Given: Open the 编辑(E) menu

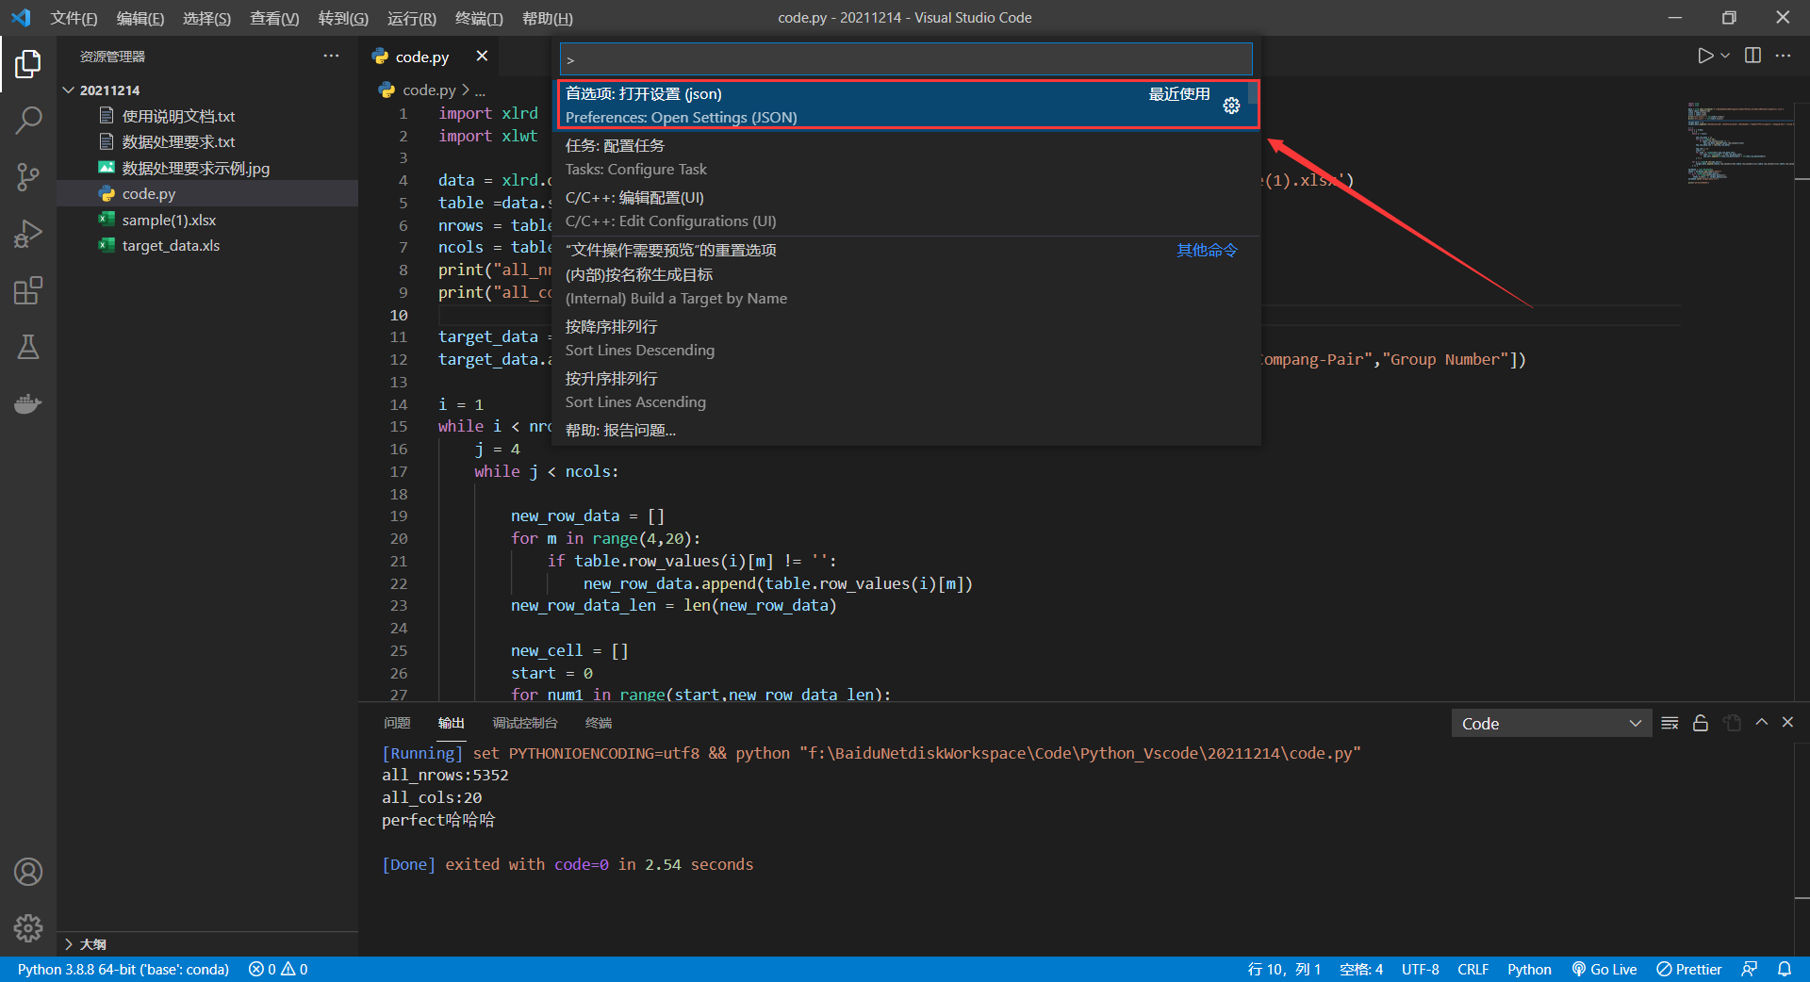Looking at the screenshot, I should click(x=140, y=18).
